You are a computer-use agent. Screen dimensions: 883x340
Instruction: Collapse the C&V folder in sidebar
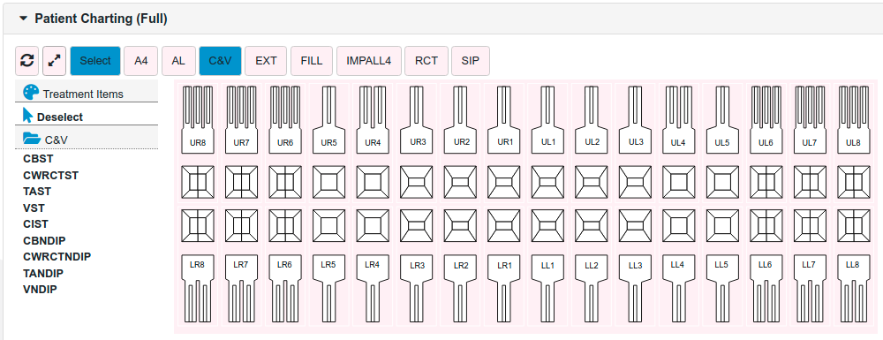coord(32,138)
